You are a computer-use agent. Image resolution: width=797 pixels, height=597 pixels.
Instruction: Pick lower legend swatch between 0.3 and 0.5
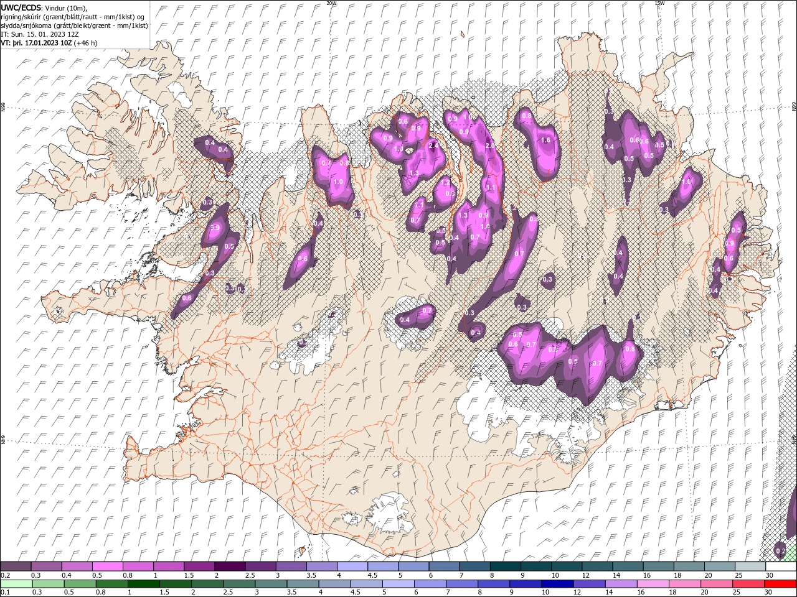tap(48, 584)
